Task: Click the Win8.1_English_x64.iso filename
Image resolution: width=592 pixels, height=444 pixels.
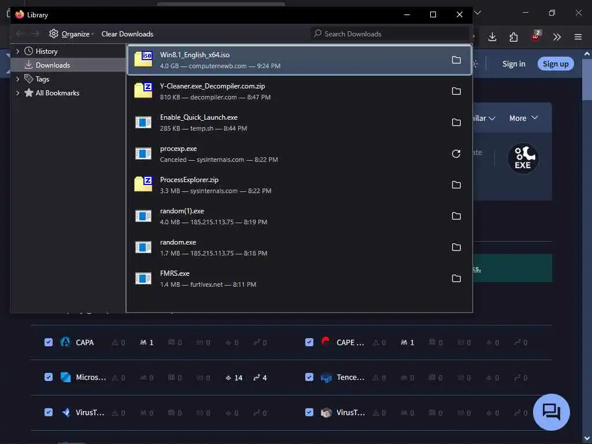Action: coord(194,55)
